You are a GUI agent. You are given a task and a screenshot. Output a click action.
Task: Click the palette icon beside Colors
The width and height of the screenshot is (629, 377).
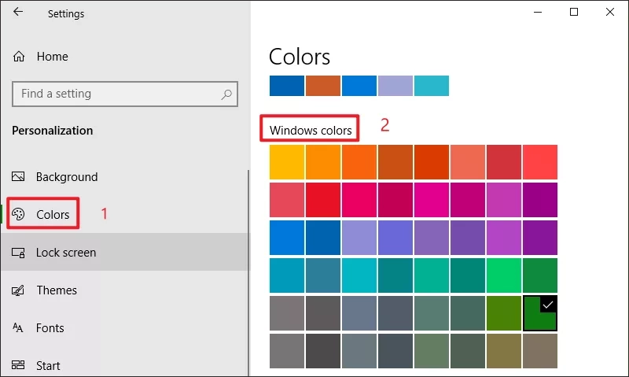click(18, 214)
